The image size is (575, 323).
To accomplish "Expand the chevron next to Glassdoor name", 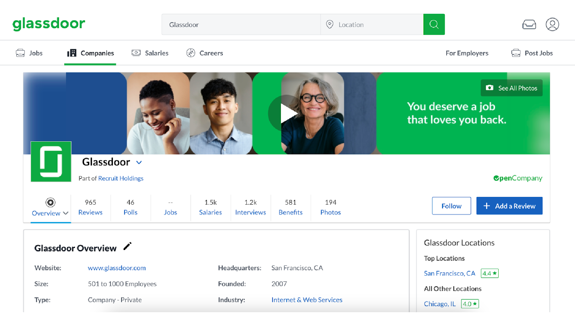I will point(139,162).
